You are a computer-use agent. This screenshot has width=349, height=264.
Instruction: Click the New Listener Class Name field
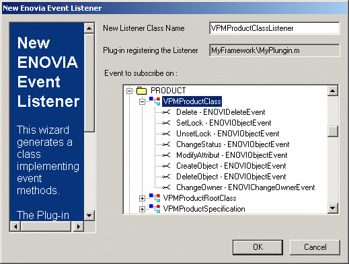(274, 28)
